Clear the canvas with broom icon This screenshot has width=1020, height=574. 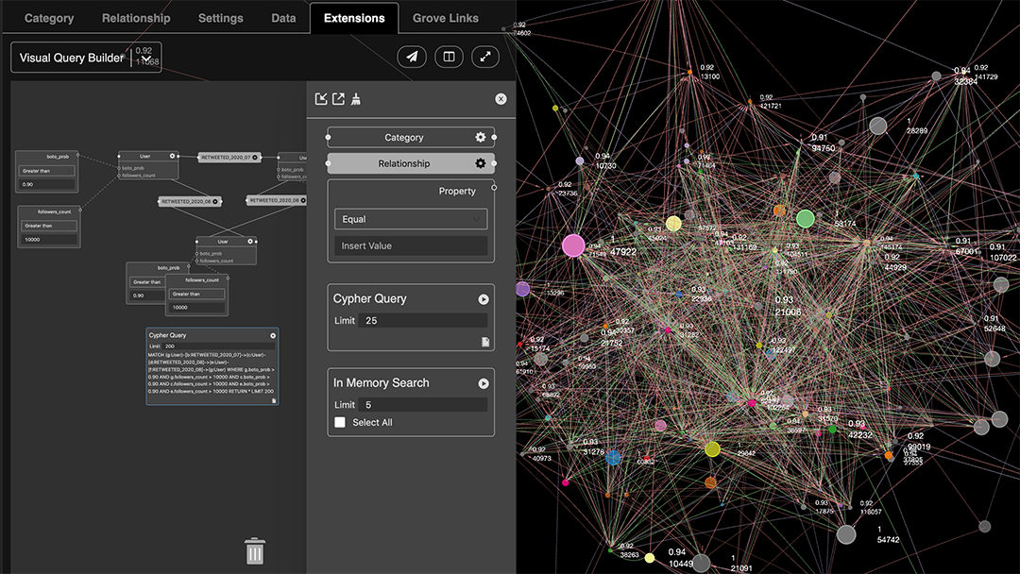356,99
